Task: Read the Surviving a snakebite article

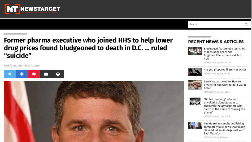Action: click(x=225, y=85)
